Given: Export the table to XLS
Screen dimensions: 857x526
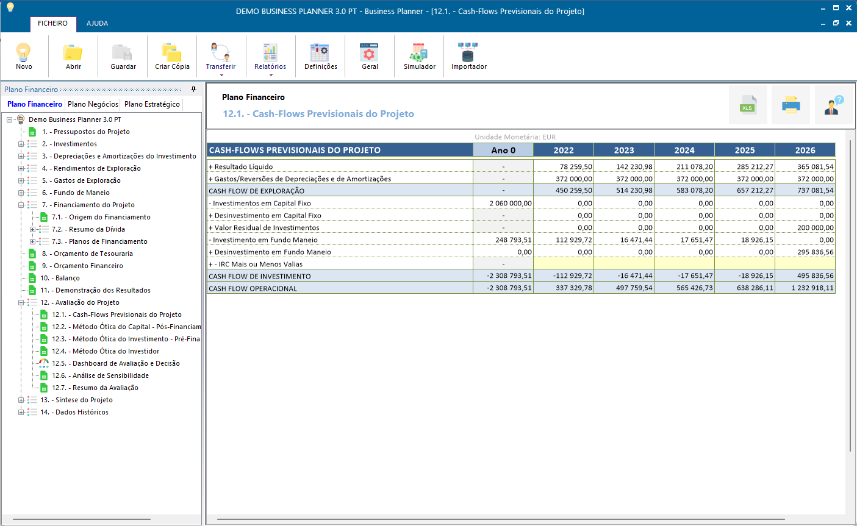Looking at the screenshot, I should [748, 105].
